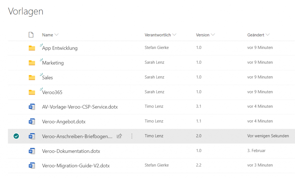The image size is (295, 178).
Task: Expand the Name column dropdown
Action: tap(56, 35)
